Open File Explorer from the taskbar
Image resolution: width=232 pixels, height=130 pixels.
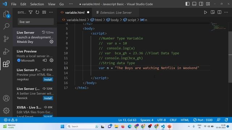pos(116,126)
